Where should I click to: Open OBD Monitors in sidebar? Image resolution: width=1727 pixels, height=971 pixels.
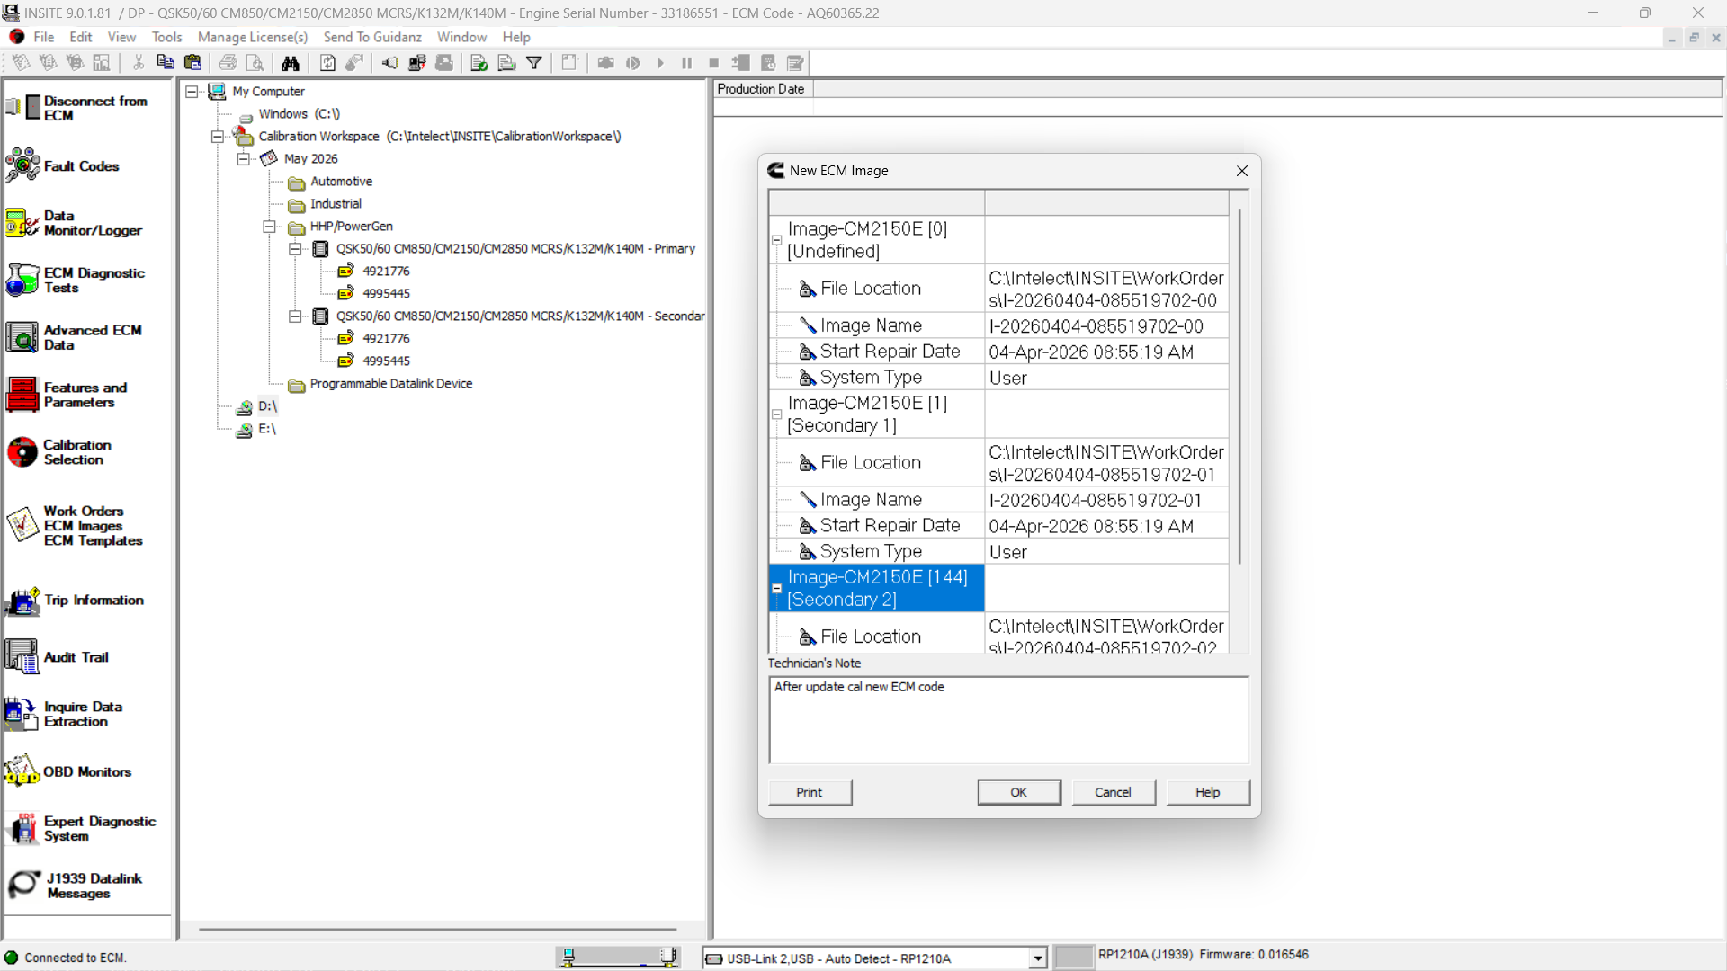point(68,771)
